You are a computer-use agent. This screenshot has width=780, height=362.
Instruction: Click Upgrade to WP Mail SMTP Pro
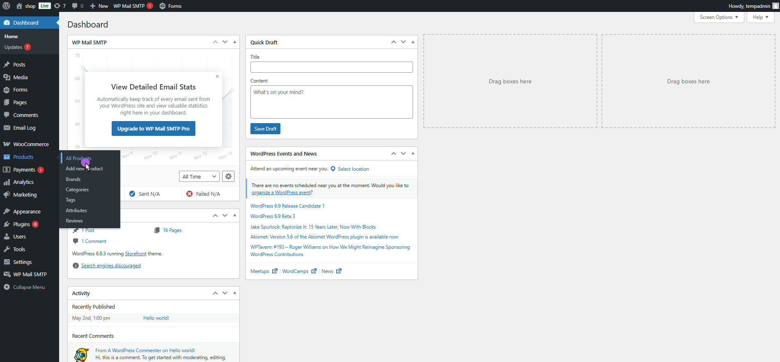point(153,128)
